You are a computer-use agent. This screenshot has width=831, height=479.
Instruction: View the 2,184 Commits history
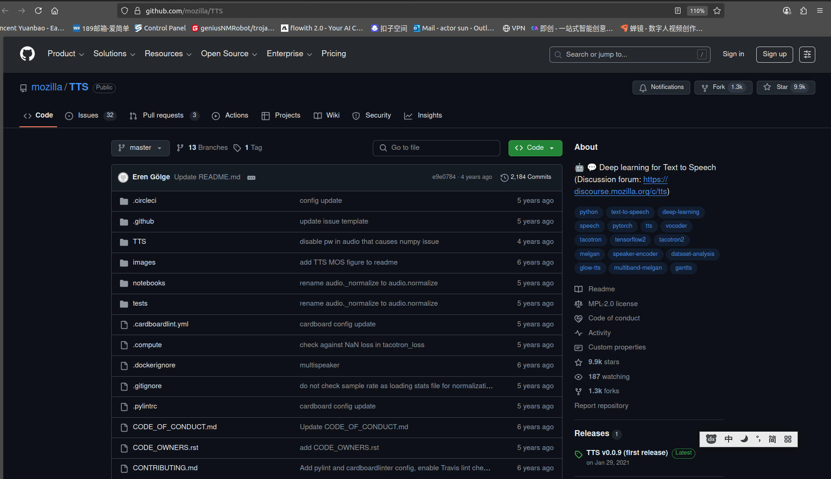(x=526, y=177)
